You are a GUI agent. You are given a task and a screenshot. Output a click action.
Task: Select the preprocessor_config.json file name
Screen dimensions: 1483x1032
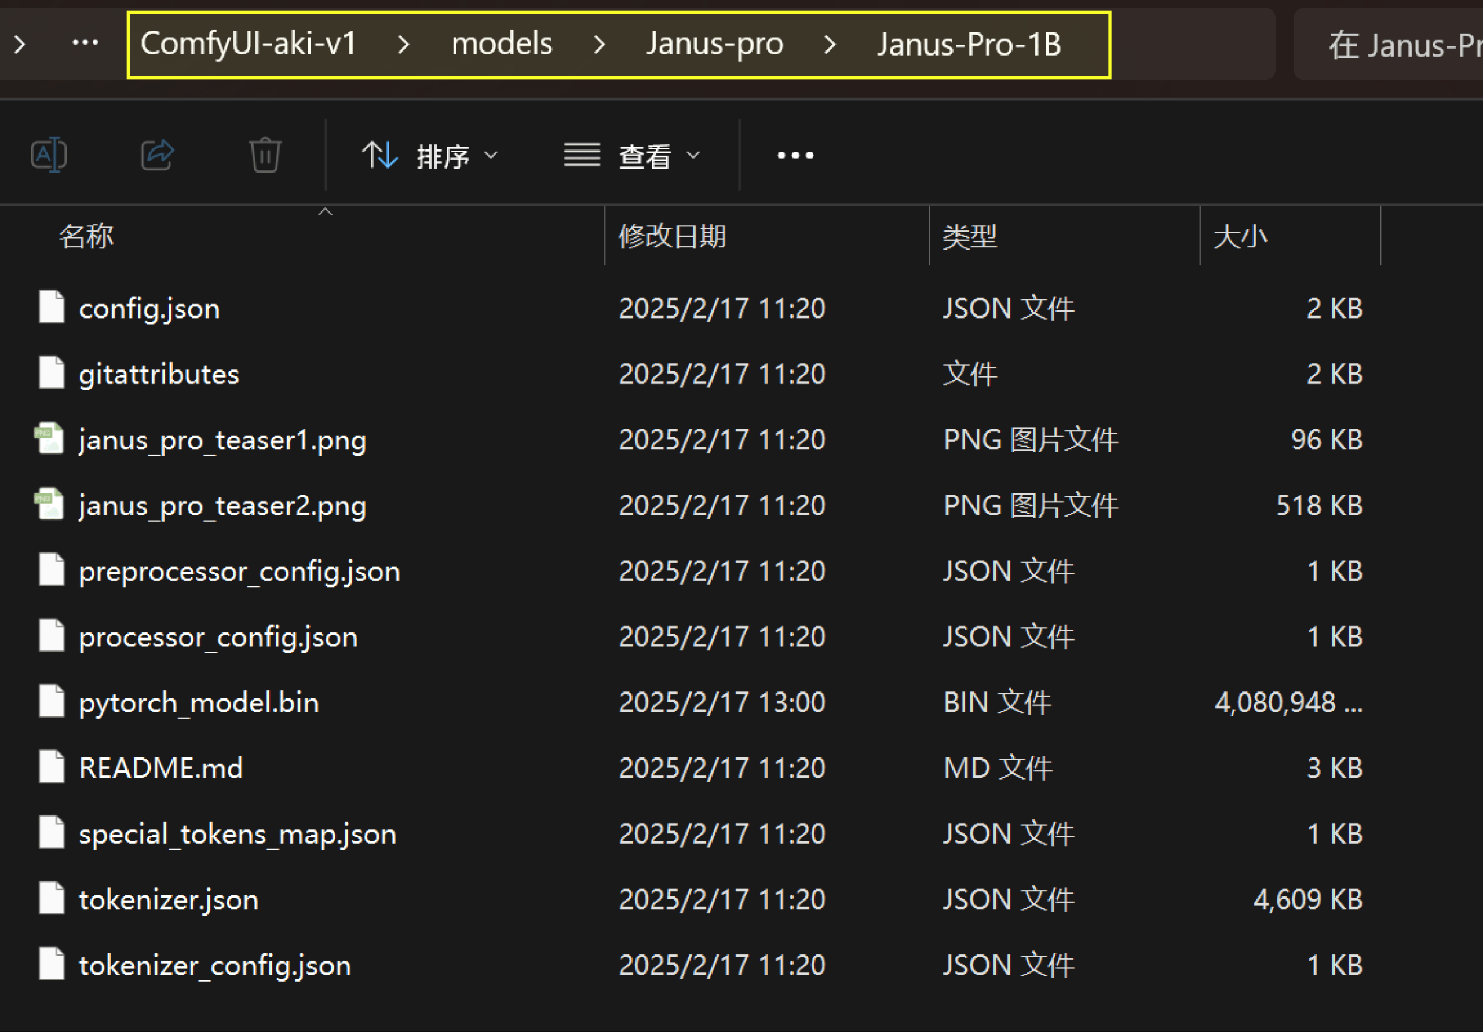tap(240, 572)
